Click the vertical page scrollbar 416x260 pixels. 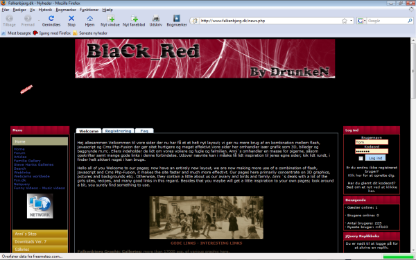tap(413, 145)
